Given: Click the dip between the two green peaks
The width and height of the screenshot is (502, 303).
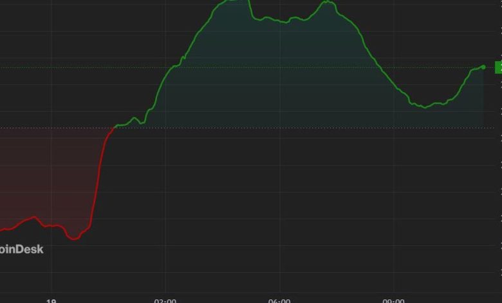Looking at the screenshot, I should (x=283, y=22).
